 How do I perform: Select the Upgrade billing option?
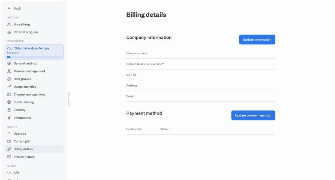click(20, 134)
